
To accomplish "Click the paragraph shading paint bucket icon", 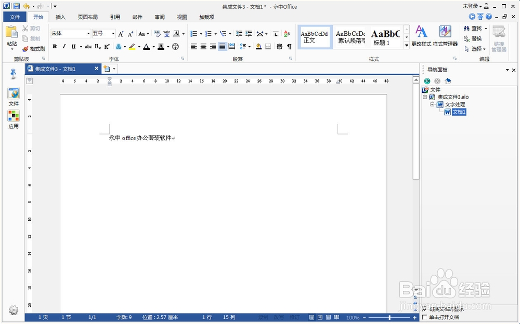I will (258, 47).
